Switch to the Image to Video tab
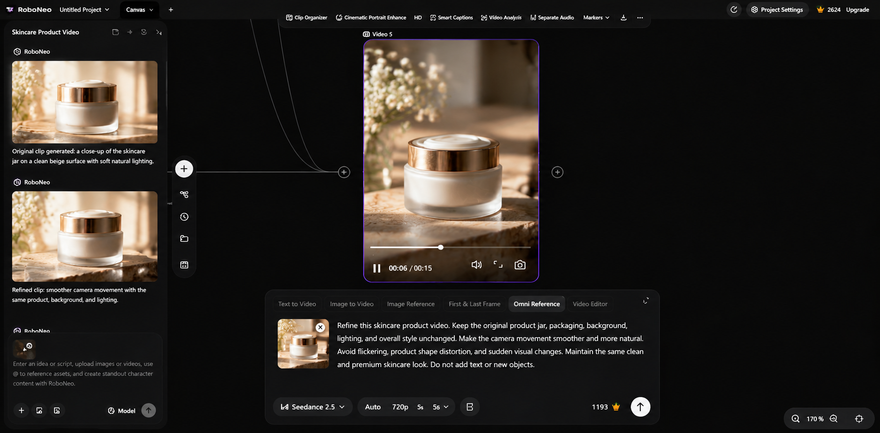This screenshot has height=433, width=880. pos(352,304)
